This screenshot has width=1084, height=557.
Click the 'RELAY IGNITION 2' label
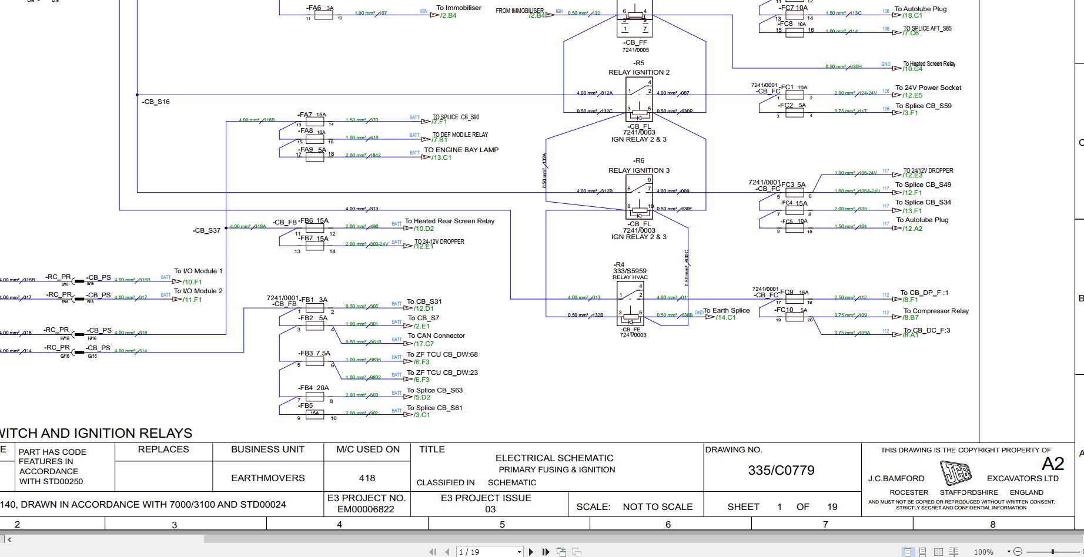tap(639, 72)
